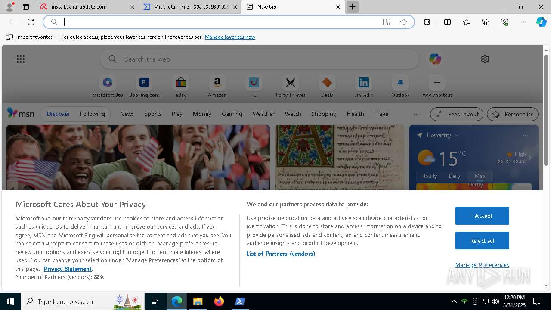Open the apps grid launcher
This screenshot has height=310, width=551.
coord(21,59)
